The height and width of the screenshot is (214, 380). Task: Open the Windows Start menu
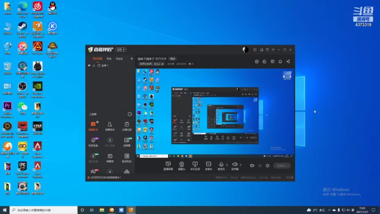[x=5, y=210]
